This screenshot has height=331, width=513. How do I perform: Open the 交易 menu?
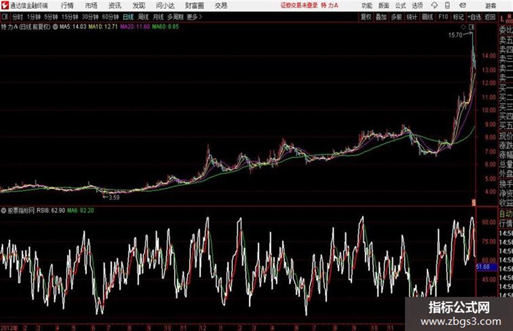(x=221, y=5)
